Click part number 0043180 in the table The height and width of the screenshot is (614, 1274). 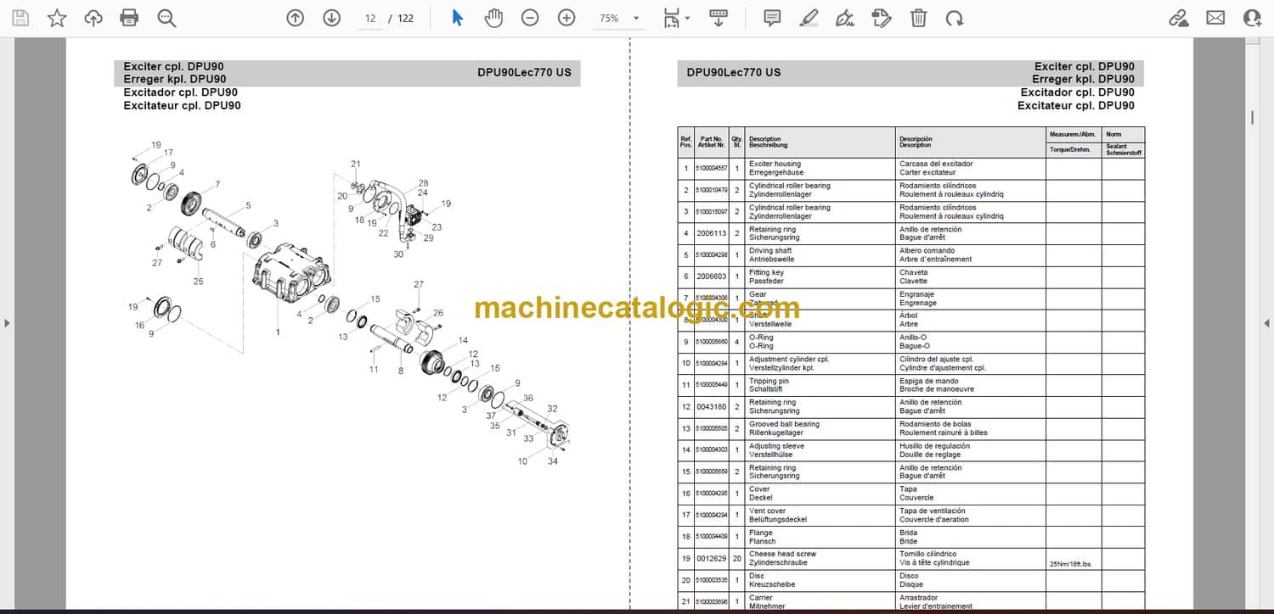(712, 407)
